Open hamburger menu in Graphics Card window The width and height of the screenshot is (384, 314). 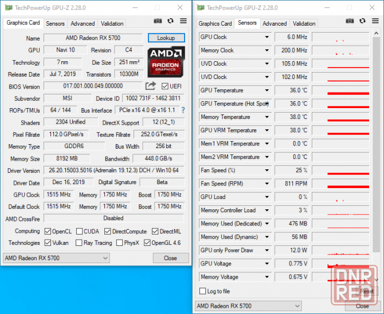183,21
